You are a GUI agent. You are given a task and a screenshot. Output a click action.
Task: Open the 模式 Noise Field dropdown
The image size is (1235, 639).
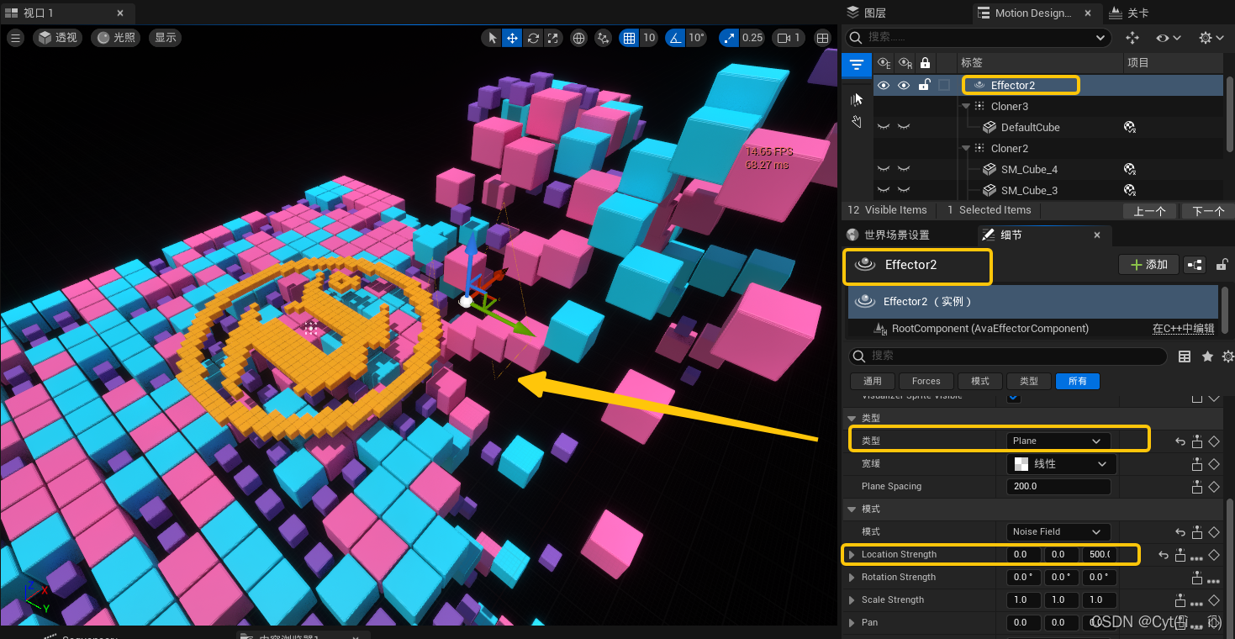(x=1058, y=531)
